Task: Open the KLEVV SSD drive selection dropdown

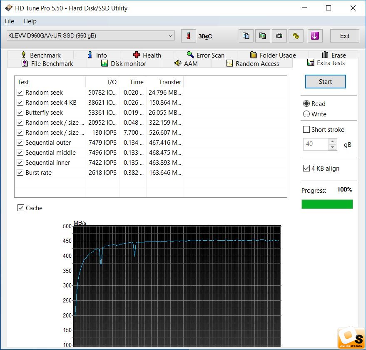Action: point(91,35)
